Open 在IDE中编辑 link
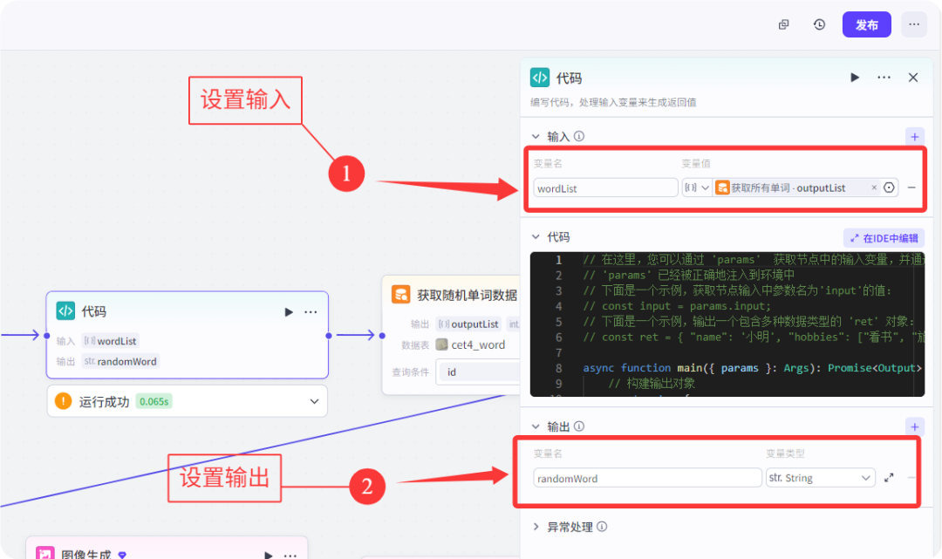 pyautogui.click(x=884, y=237)
